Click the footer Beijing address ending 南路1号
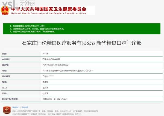 [x=26, y=111]
